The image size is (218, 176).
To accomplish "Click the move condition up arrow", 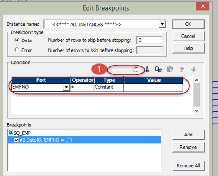I will [182, 69].
